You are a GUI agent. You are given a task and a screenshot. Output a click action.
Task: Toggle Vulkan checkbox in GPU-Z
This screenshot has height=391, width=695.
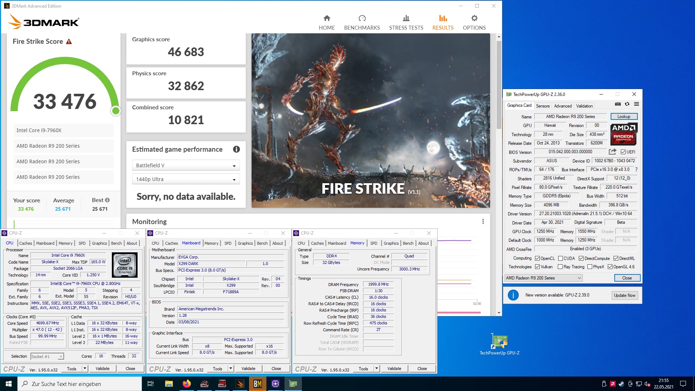tap(537, 267)
